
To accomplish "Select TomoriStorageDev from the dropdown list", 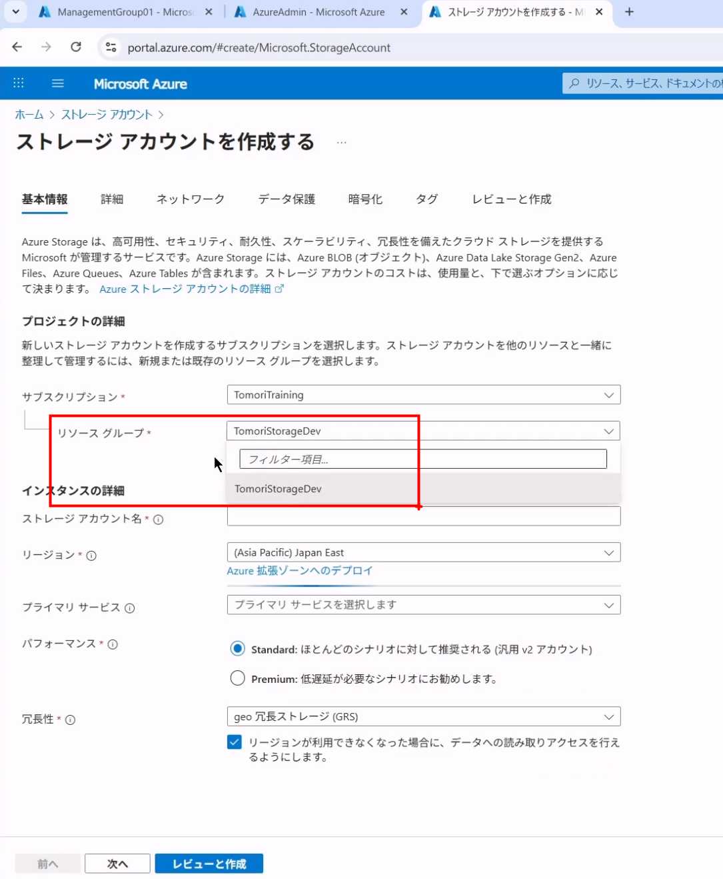I will click(279, 489).
